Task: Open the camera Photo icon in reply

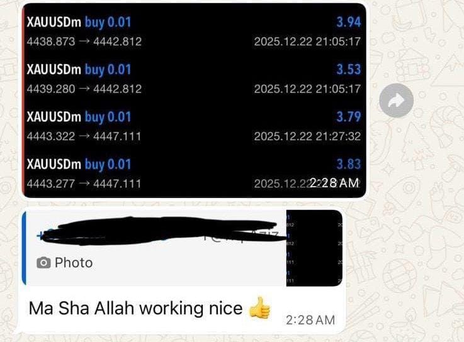Action: tap(43, 263)
